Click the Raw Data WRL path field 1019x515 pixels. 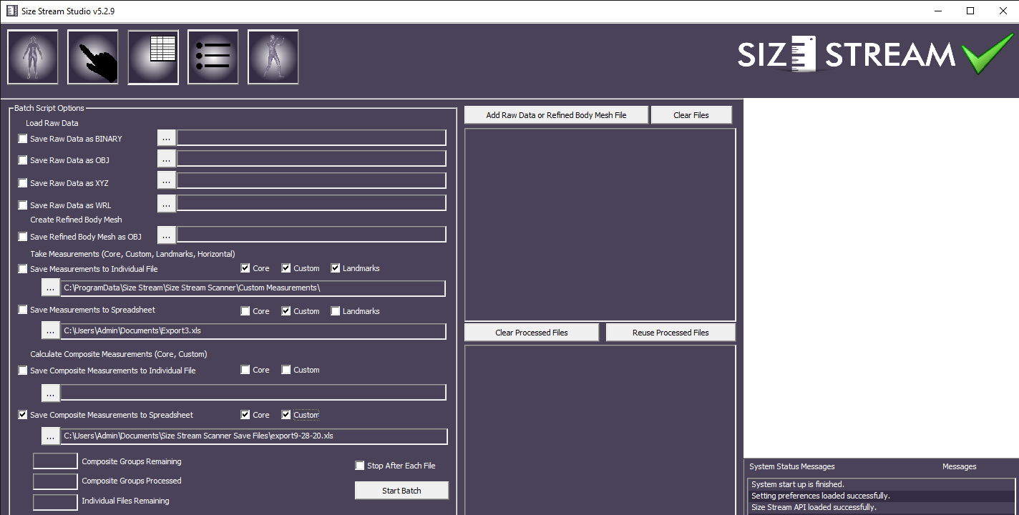[x=311, y=203]
